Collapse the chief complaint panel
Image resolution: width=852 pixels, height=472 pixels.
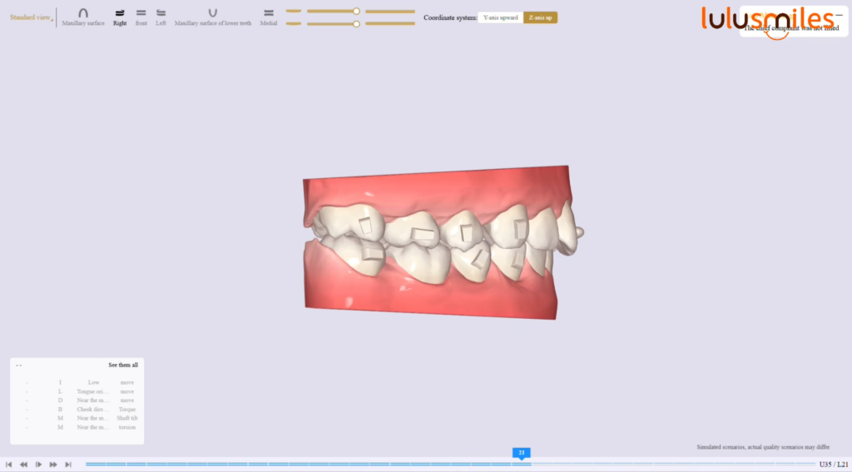point(839,14)
